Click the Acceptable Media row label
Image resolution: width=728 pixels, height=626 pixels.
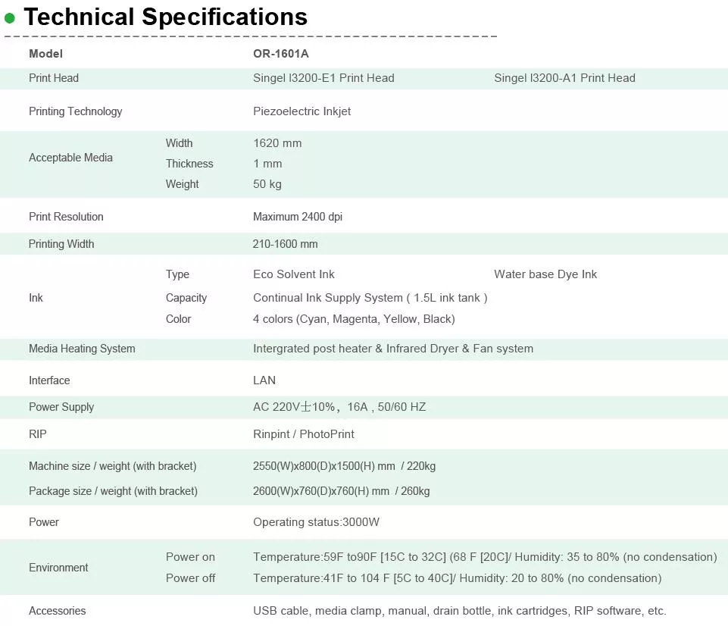[70, 158]
